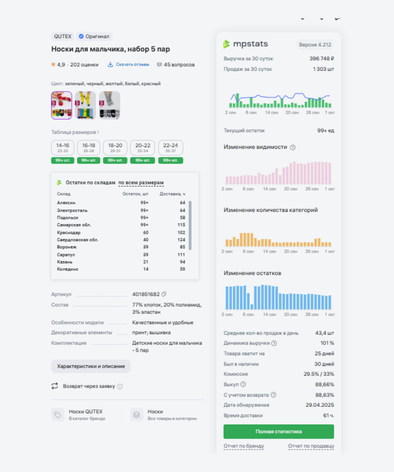Image resolution: width=394 pixels, height=472 pixels.
Task: Click the question icon beside Выкуп
Action: click(243, 384)
